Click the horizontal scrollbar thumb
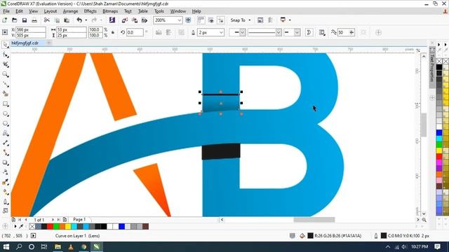Image resolution: width=449 pixels, height=252 pixels. 314,220
